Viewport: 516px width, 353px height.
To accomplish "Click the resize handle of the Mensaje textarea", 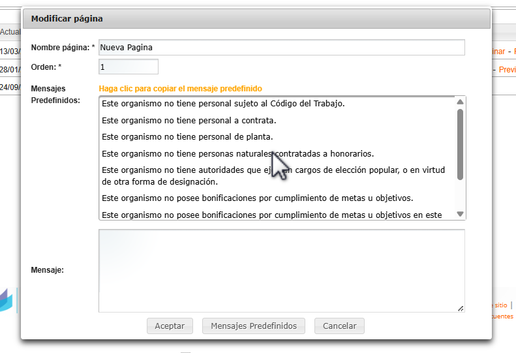I will point(461,309).
